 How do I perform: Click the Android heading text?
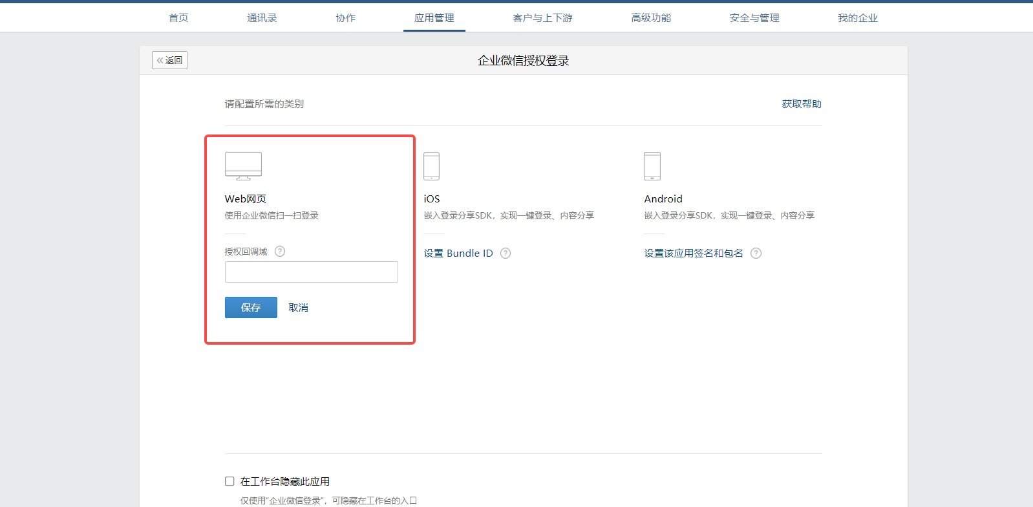pos(663,199)
